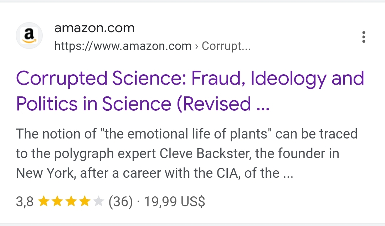Image resolution: width=385 pixels, height=226 pixels.
Task: Click the second gold rating star
Action: click(57, 202)
